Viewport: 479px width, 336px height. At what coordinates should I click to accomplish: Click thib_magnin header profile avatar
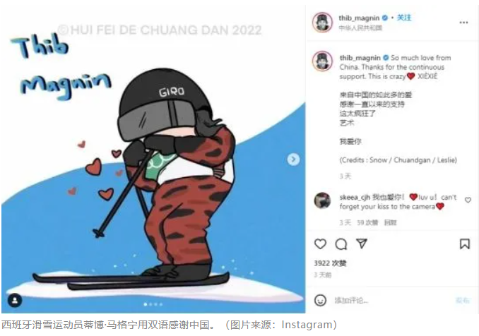pyautogui.click(x=322, y=23)
